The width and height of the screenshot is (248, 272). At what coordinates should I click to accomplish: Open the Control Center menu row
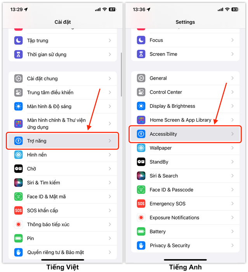(185, 92)
